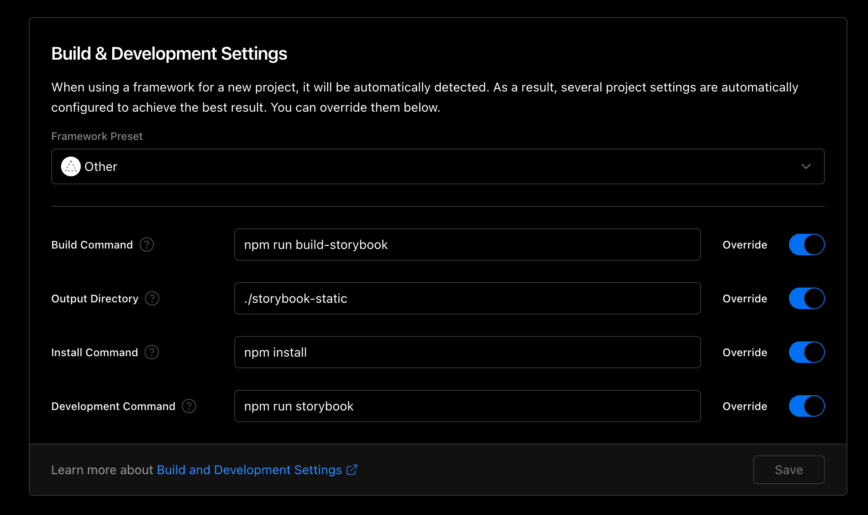The height and width of the screenshot is (515, 868).
Task: Open Build and Development Settings link
Action: (249, 470)
